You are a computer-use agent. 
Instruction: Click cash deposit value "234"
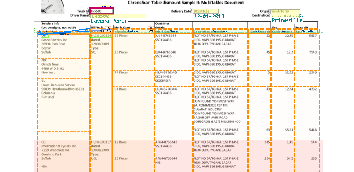tap(267, 158)
